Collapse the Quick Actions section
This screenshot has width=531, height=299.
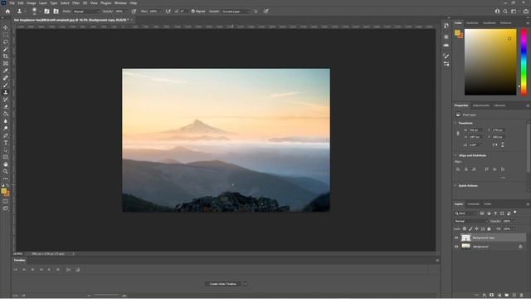coord(455,186)
